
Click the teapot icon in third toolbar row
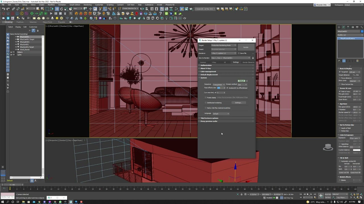tap(3, 18)
